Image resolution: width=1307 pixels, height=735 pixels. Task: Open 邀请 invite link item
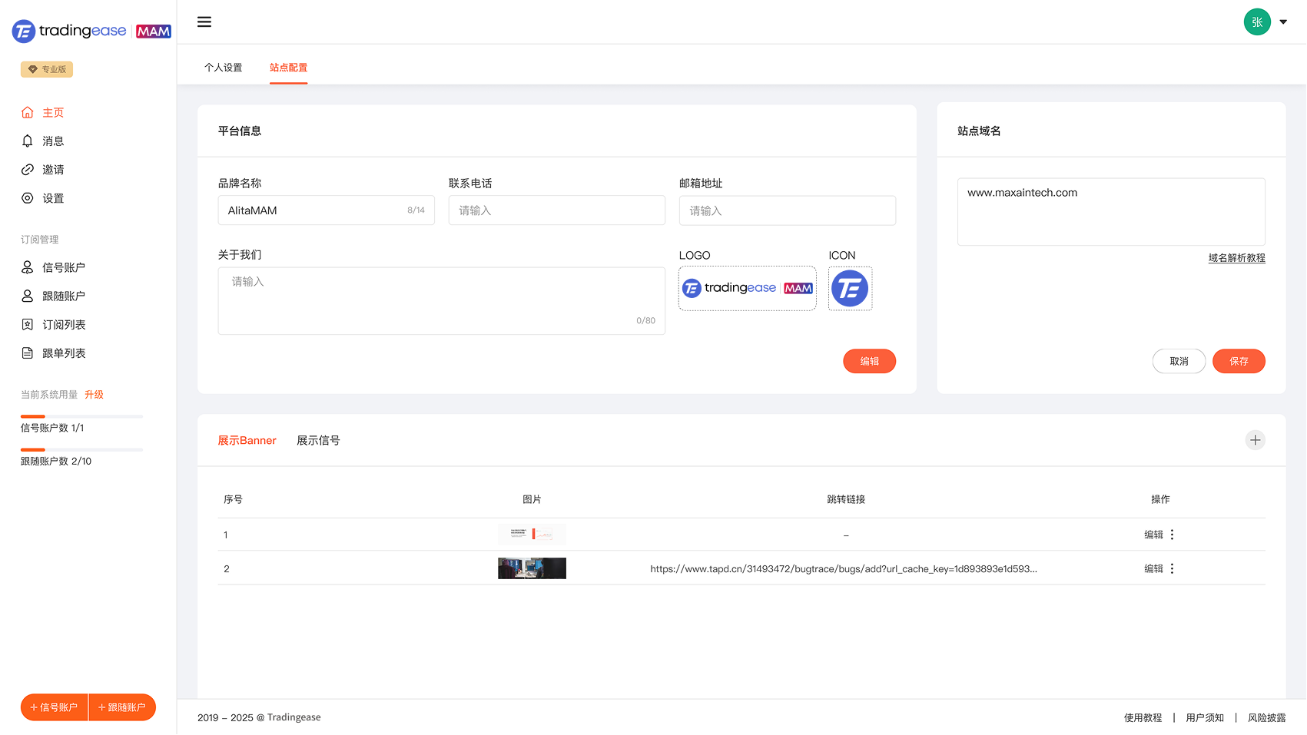point(52,170)
